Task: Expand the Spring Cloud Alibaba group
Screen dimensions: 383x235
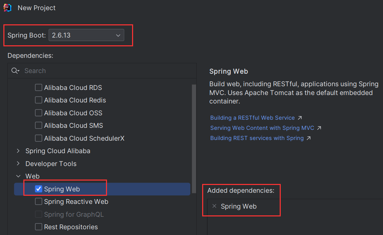Action: (x=18, y=151)
